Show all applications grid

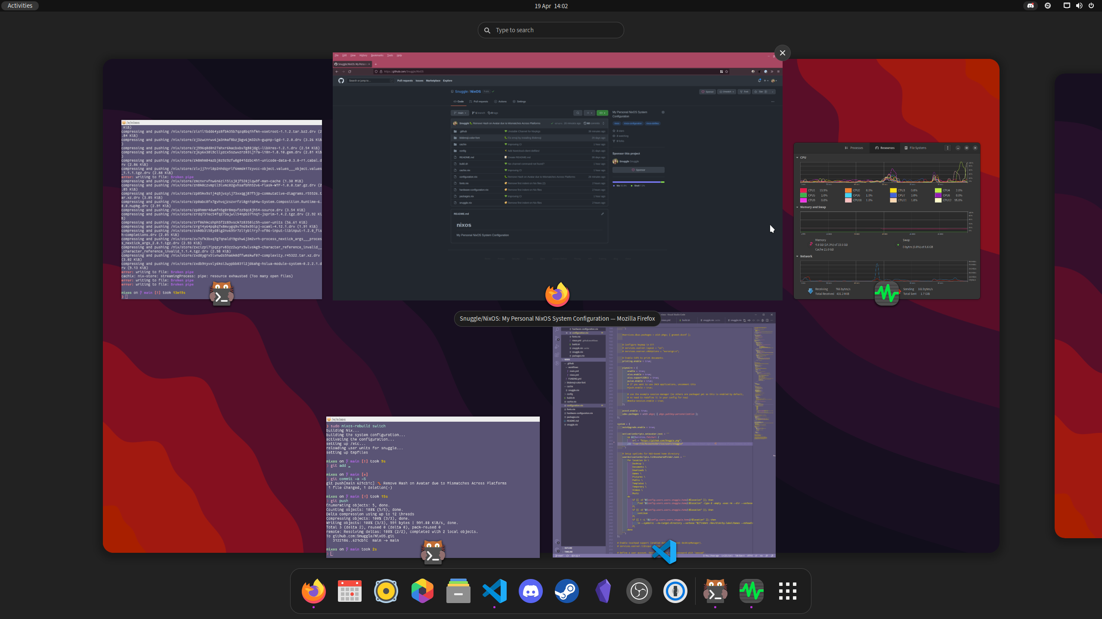click(x=788, y=591)
